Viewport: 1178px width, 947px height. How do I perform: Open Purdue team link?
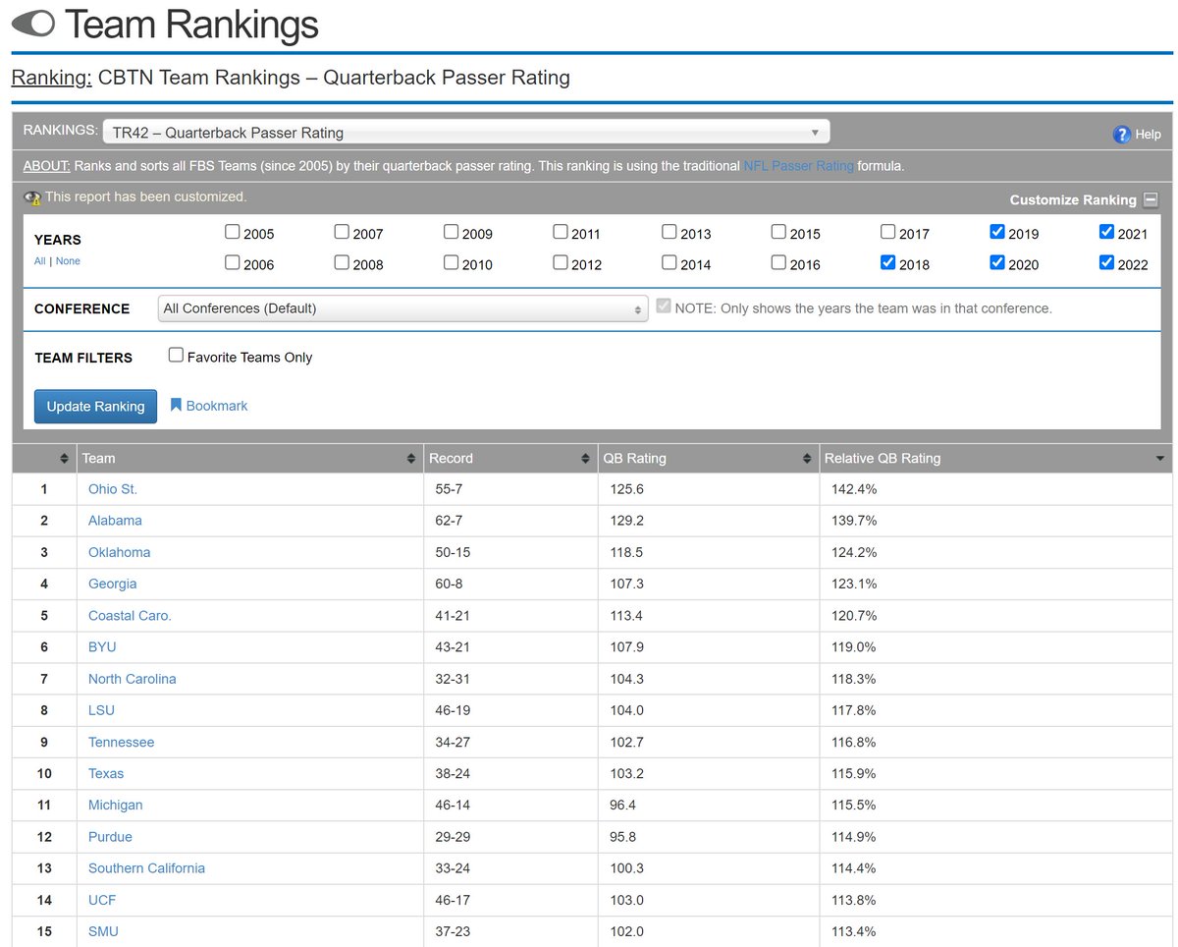(x=110, y=836)
